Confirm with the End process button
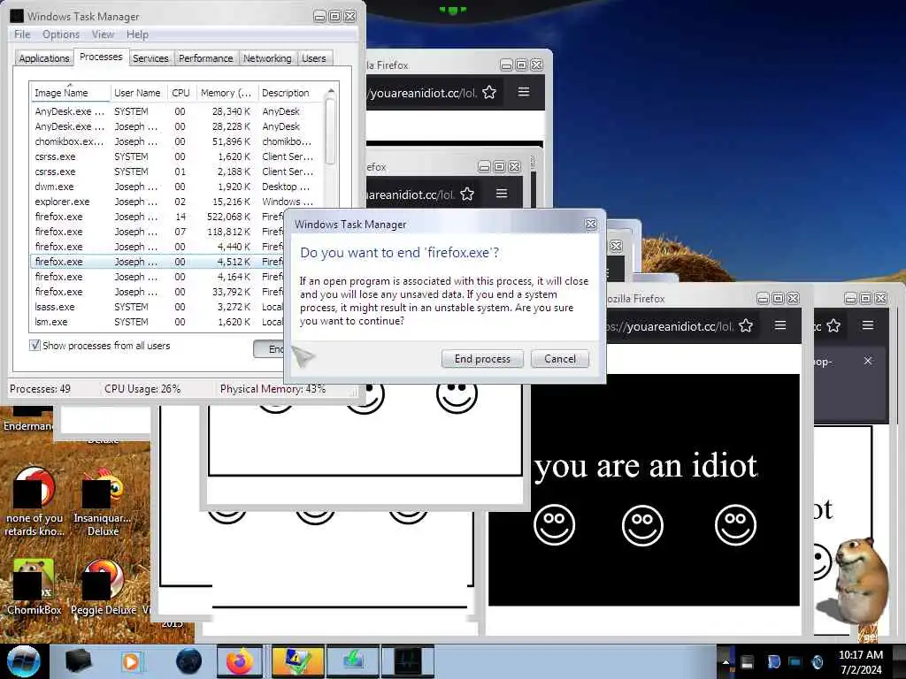The height and width of the screenshot is (679, 906). 482,359
